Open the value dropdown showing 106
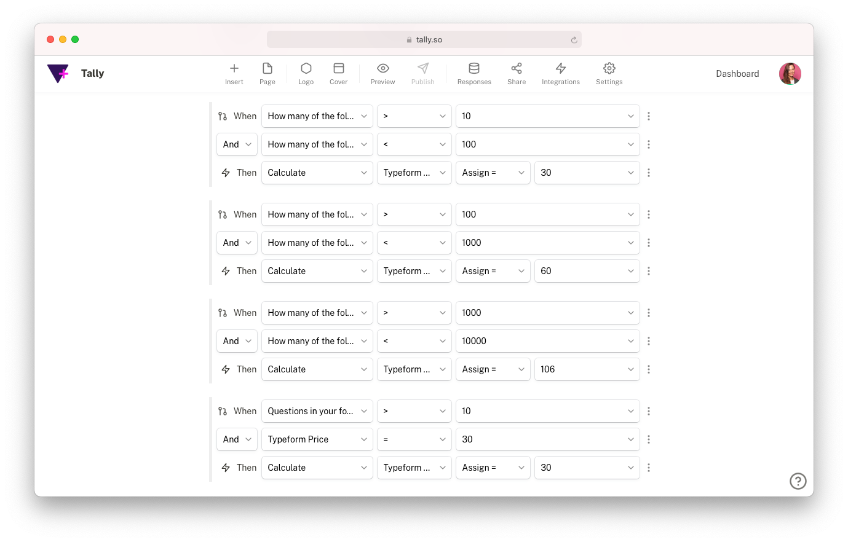The height and width of the screenshot is (542, 848). pyautogui.click(x=587, y=369)
